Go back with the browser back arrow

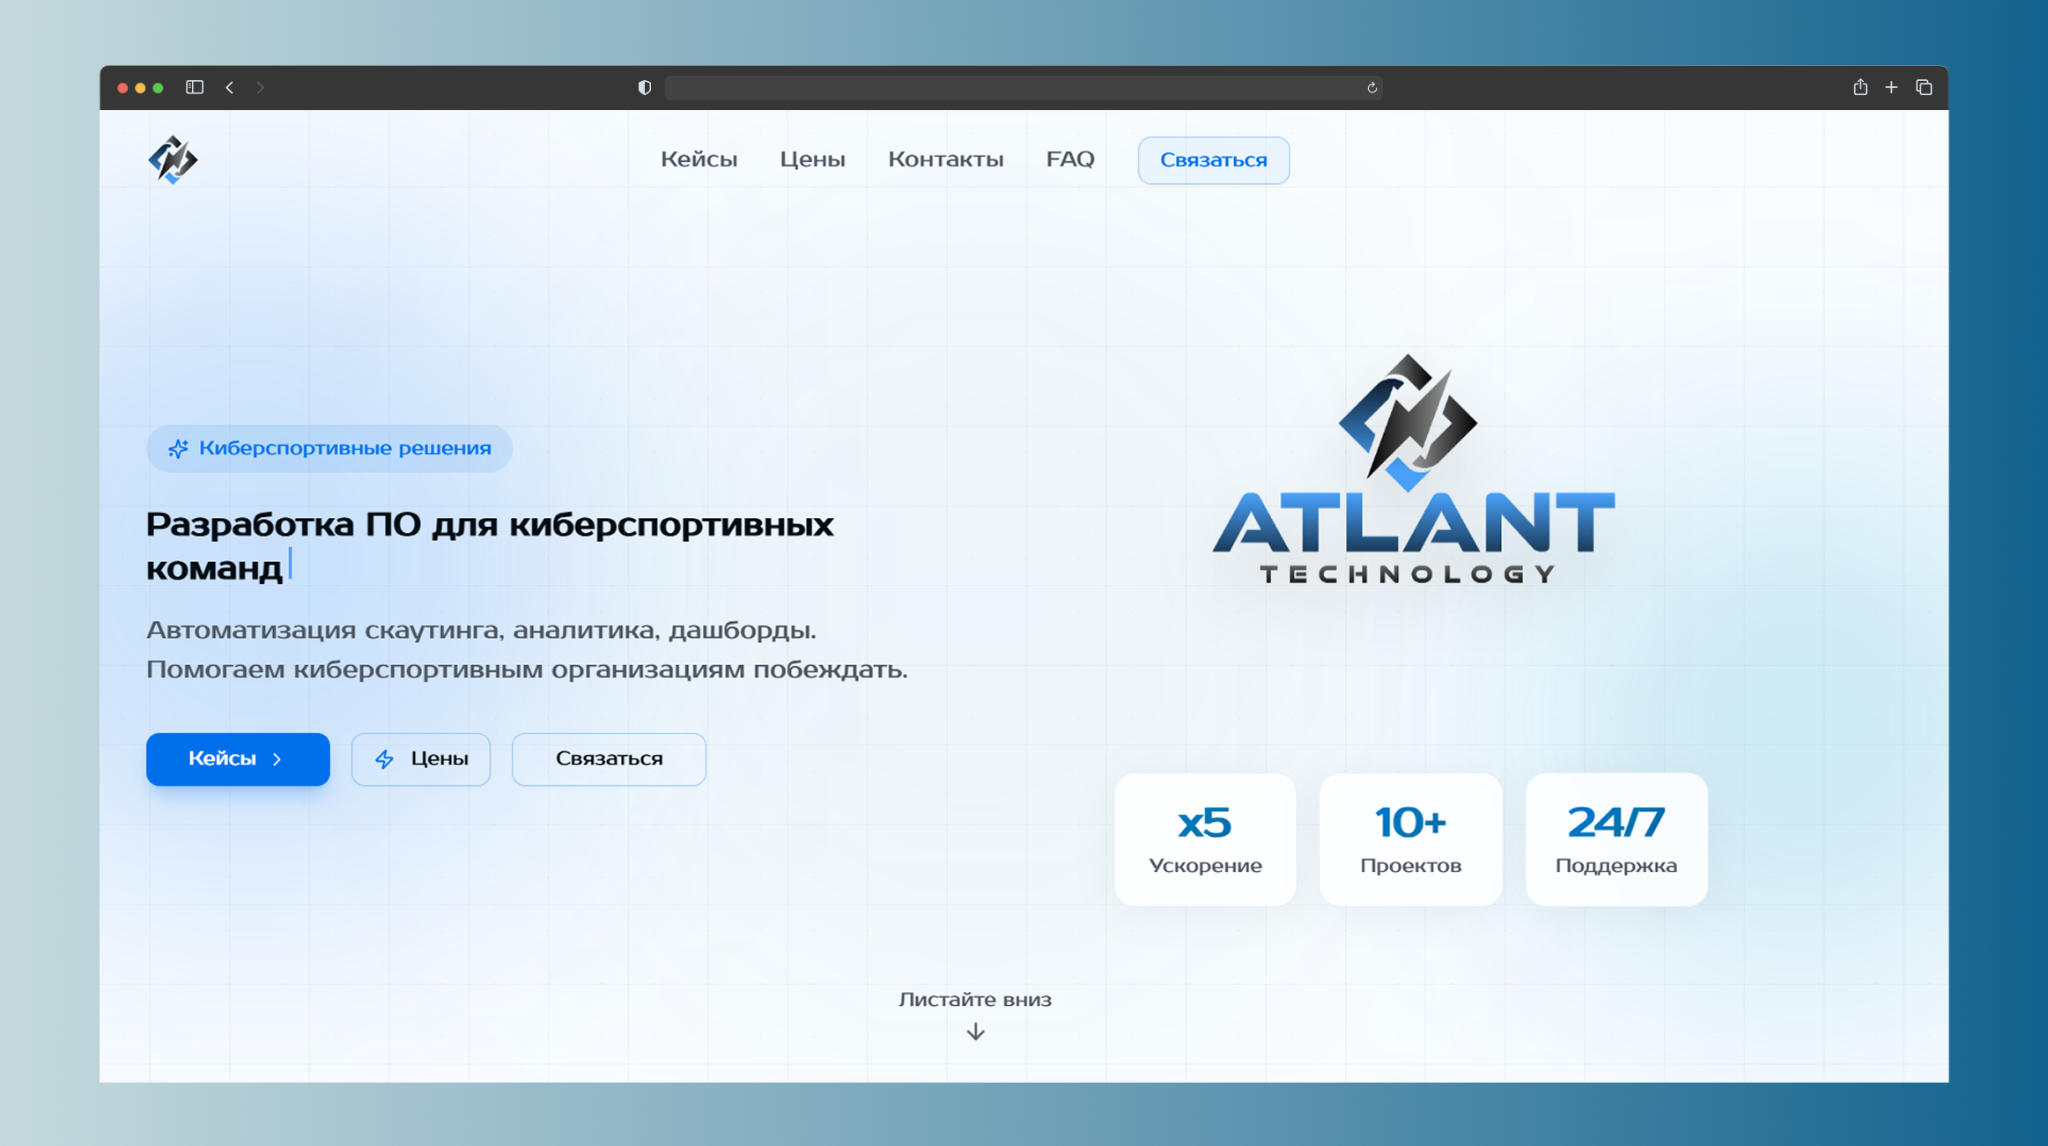click(x=230, y=87)
